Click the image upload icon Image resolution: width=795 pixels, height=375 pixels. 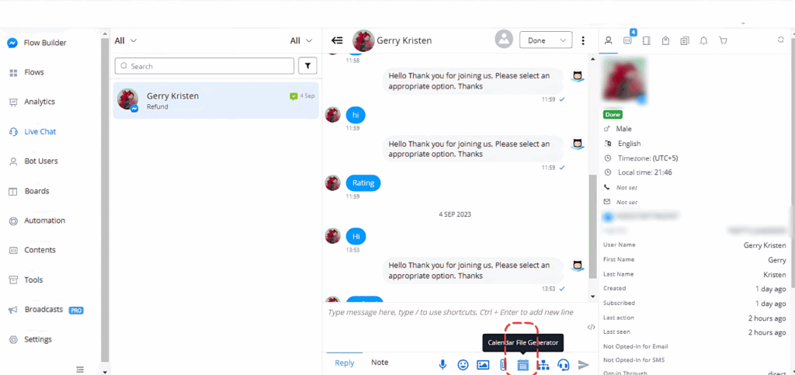tap(483, 364)
